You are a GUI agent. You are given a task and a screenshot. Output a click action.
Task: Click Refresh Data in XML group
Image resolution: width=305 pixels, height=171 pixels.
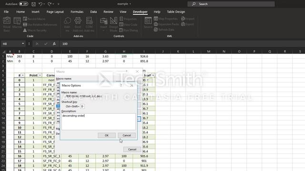(x=164, y=29)
